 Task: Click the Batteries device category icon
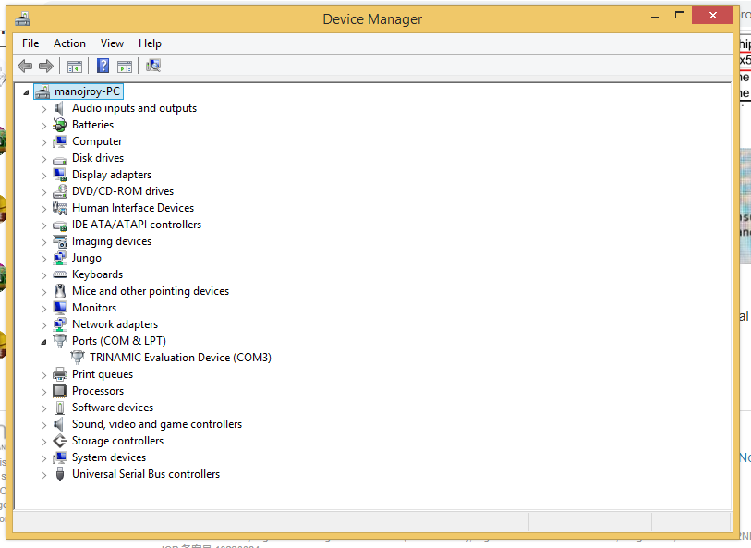[x=60, y=125]
